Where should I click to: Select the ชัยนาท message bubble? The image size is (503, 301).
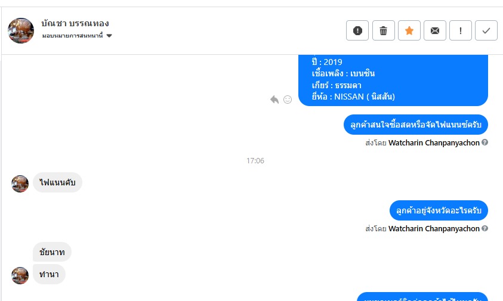52,252
